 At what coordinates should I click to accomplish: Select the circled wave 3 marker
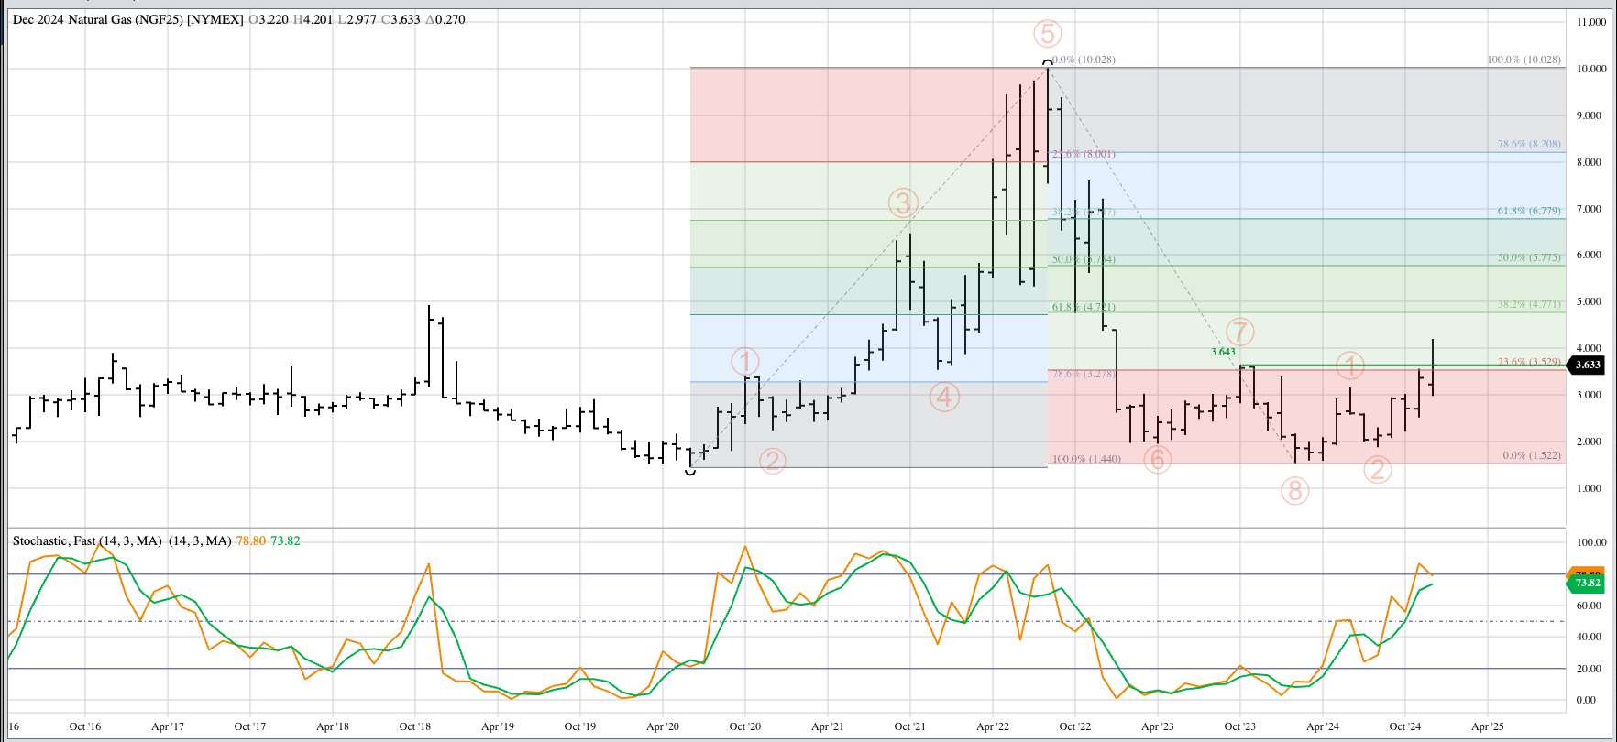click(903, 203)
